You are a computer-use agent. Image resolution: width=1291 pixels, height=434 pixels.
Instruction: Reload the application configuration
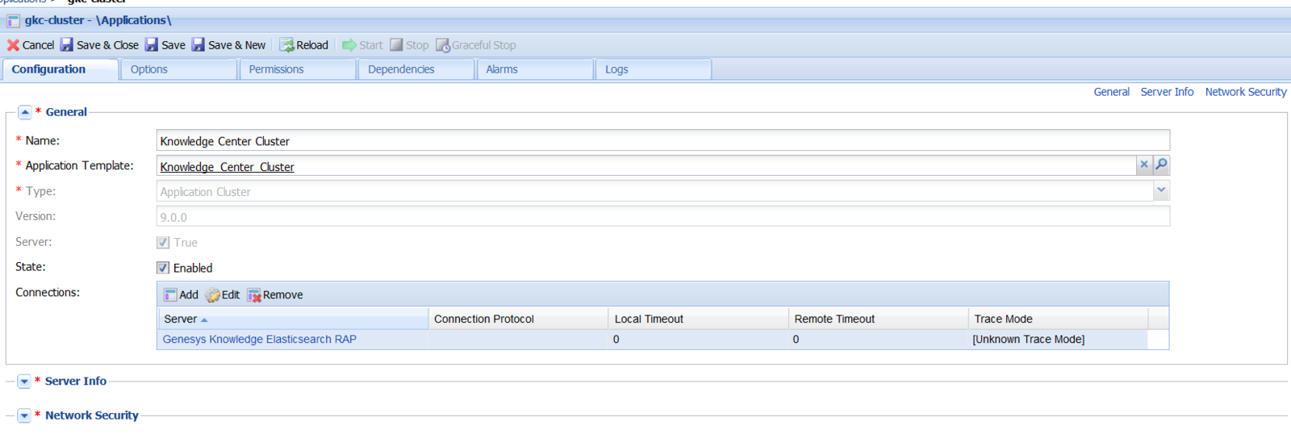coord(304,45)
